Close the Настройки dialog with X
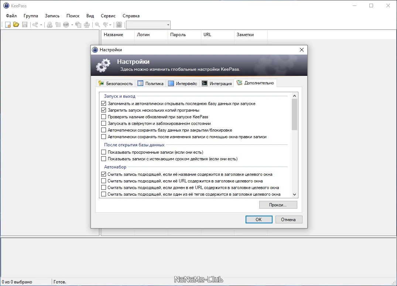397x286 pixels. tap(302, 50)
